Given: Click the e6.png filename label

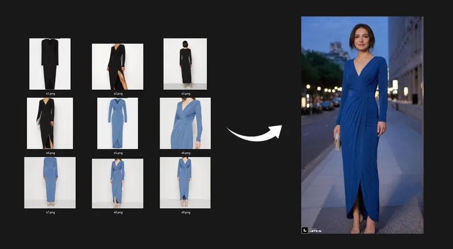Looking at the screenshot, I should point(185,153).
